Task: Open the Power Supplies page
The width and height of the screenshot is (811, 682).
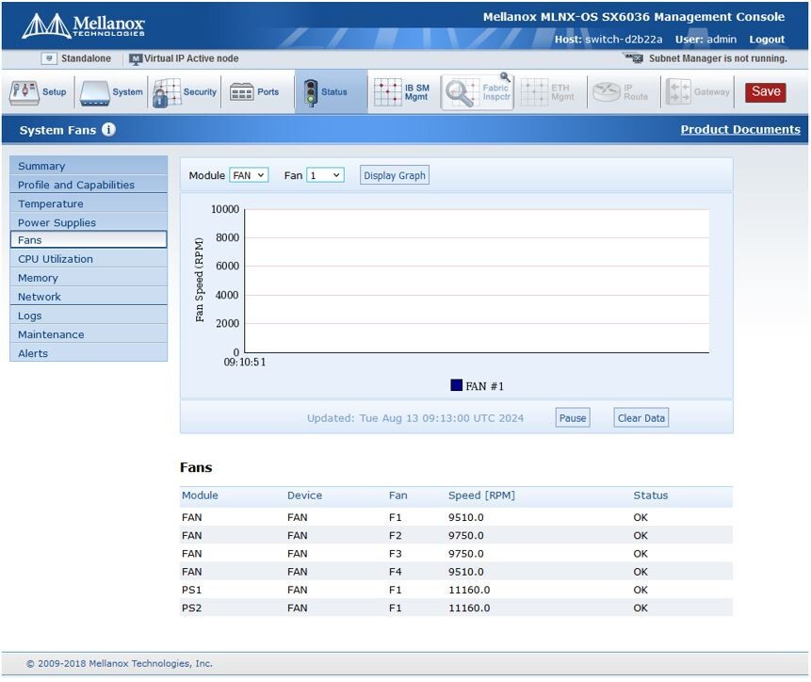Action: point(89,222)
